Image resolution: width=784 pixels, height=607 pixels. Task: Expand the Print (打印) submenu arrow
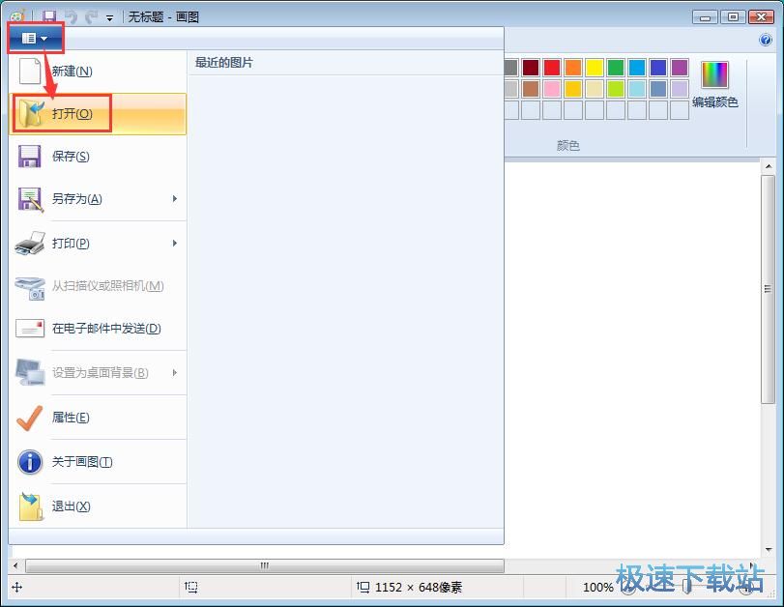tap(175, 243)
